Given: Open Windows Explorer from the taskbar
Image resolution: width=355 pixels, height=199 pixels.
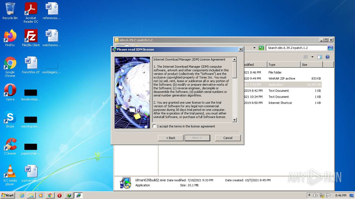Looking at the screenshot, I should [x=31, y=195].
